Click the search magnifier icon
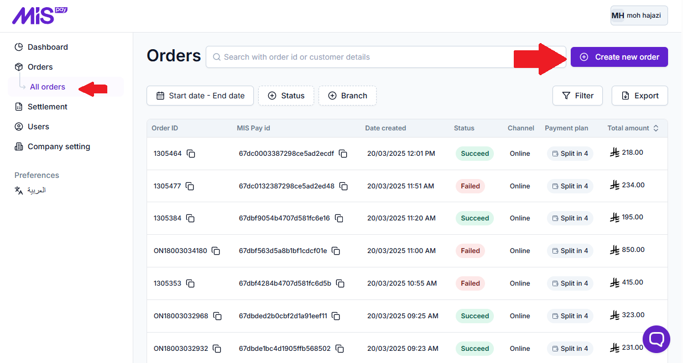 tap(217, 57)
